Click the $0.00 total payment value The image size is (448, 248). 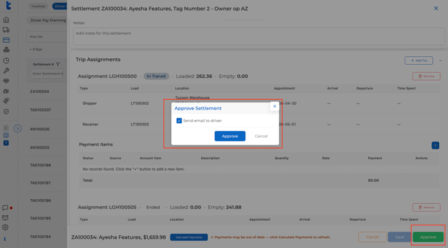373,180
